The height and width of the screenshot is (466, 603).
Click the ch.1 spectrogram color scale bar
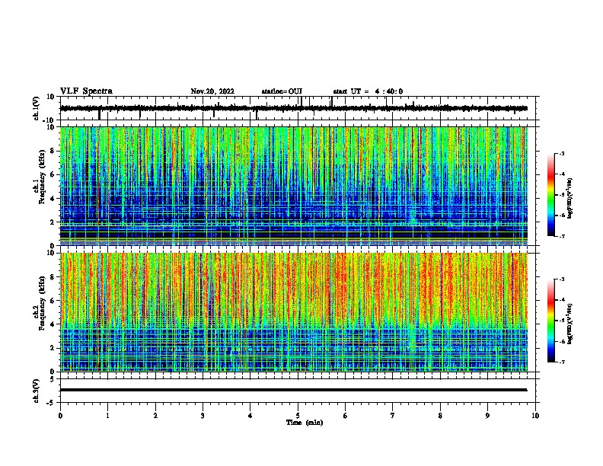551,195
